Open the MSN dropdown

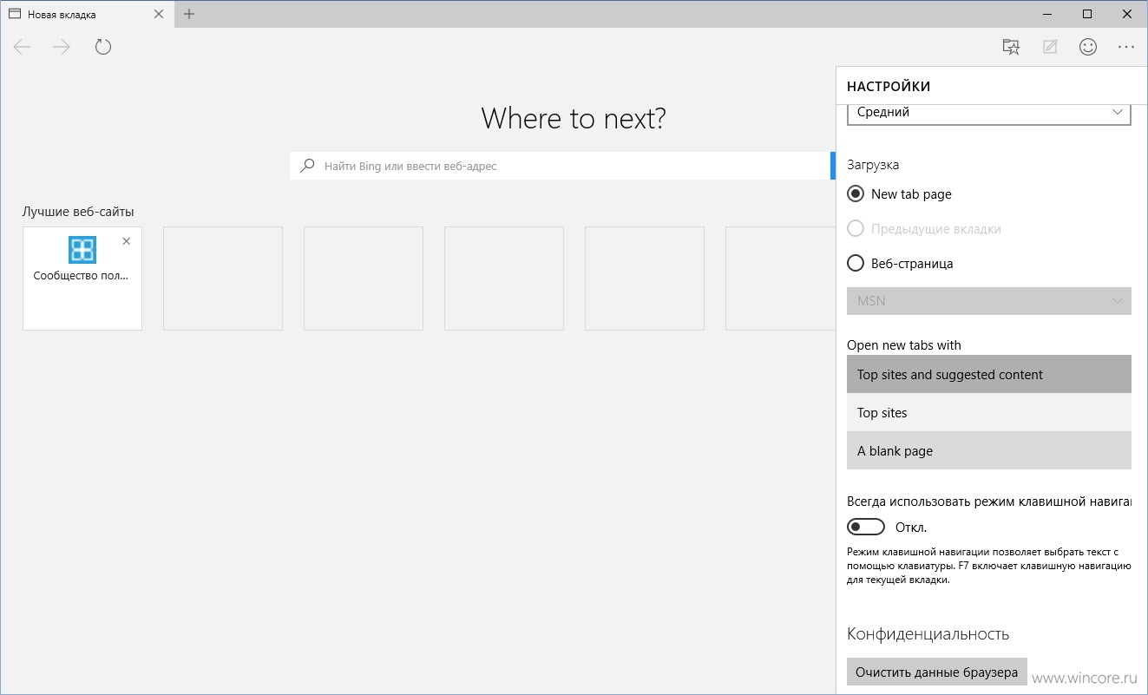point(989,301)
